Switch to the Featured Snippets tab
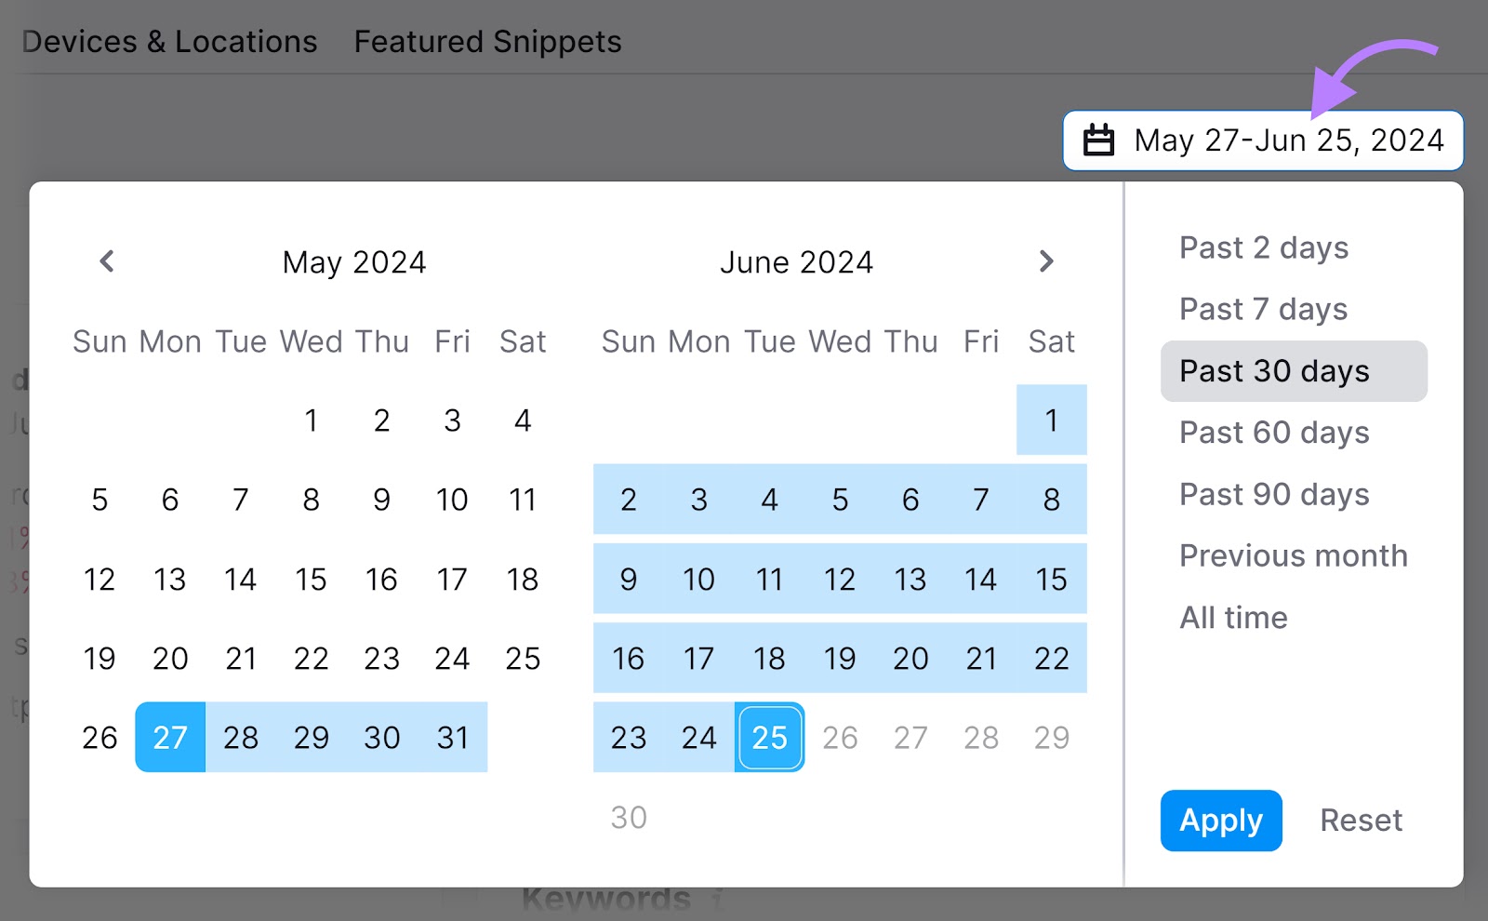Screen dimensions: 1488x921 (486, 41)
